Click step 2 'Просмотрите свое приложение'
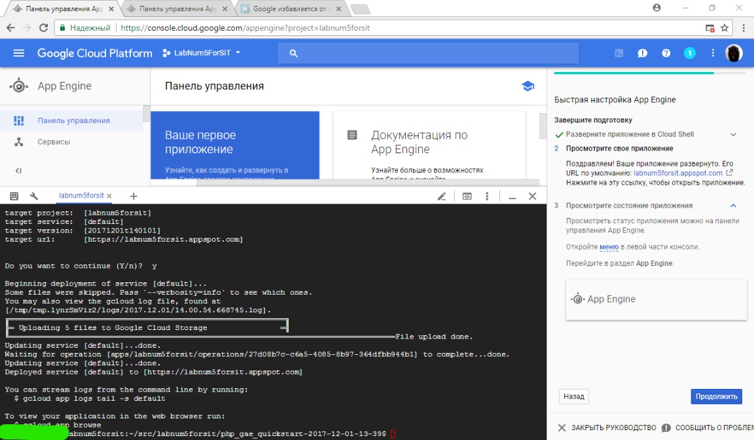The height and width of the screenshot is (440, 754). [x=619, y=149]
